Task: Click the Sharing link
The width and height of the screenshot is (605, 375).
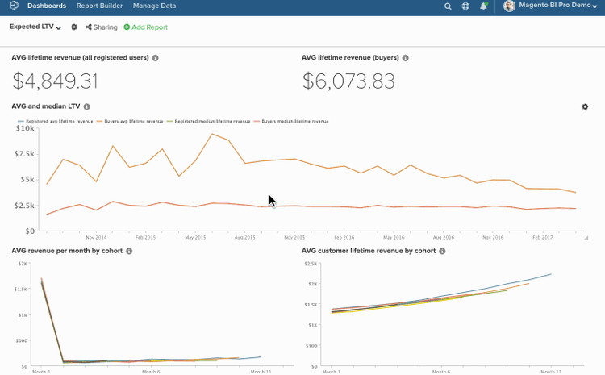Action: point(102,27)
